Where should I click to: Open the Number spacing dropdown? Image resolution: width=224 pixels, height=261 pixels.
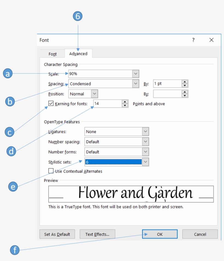[x=145, y=142]
